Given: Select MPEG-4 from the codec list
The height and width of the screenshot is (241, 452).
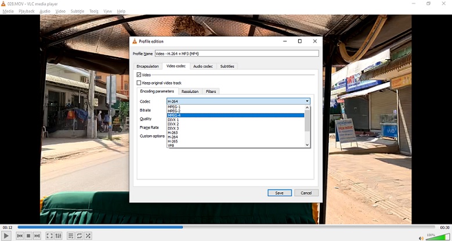Looking at the screenshot, I should (x=174, y=115).
